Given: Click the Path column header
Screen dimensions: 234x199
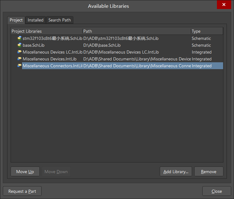Looking at the screenshot, I should click(x=137, y=31).
